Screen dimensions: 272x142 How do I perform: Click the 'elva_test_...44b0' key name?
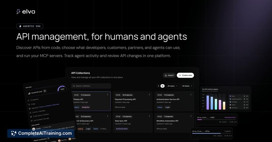tap(206, 118)
